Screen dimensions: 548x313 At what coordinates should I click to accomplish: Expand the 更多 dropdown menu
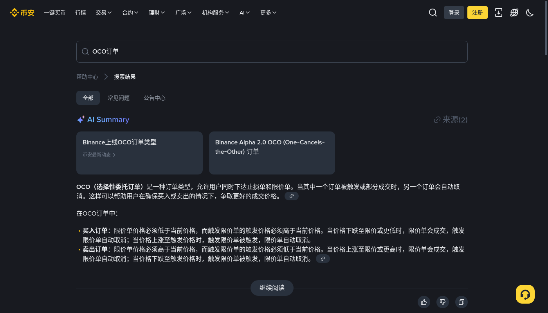[x=269, y=13]
